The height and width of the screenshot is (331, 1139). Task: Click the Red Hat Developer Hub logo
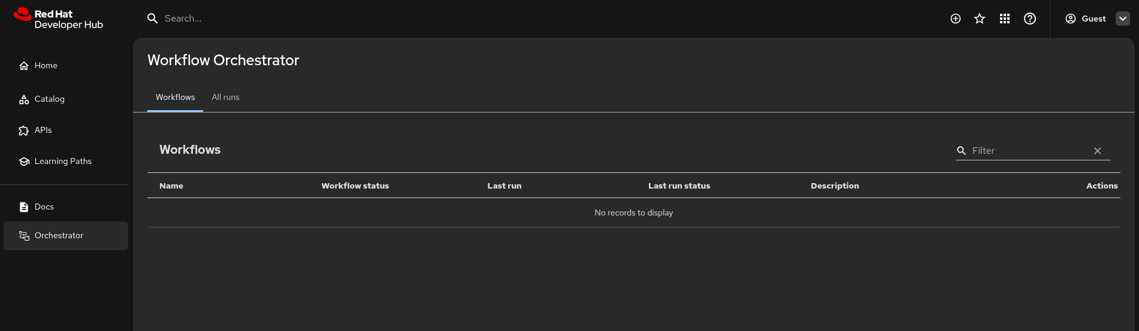tap(58, 19)
